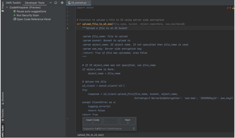Click the 'import boto3' line
235x138 pixels.
[x=85, y=7]
